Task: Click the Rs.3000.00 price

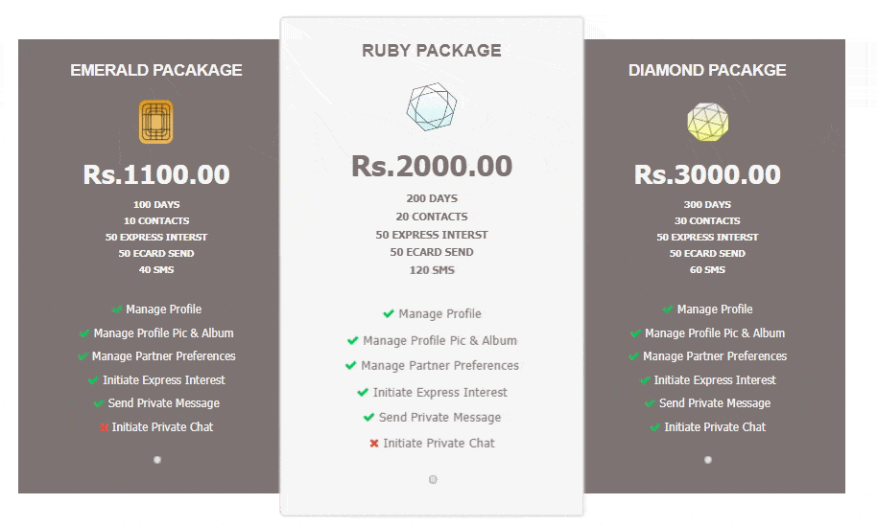Action: coord(707,174)
